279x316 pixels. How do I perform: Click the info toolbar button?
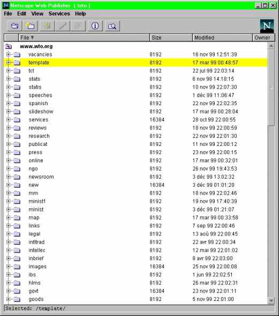(95, 26)
